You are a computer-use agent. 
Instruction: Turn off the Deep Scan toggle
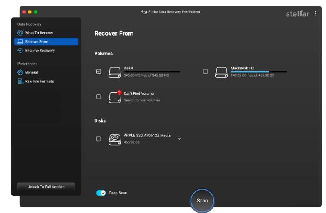(101, 193)
